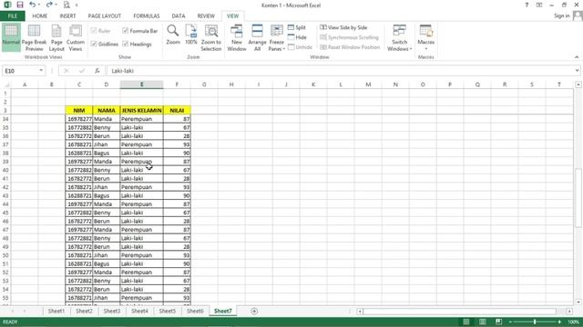Click the Help question mark icon

pos(527,5)
